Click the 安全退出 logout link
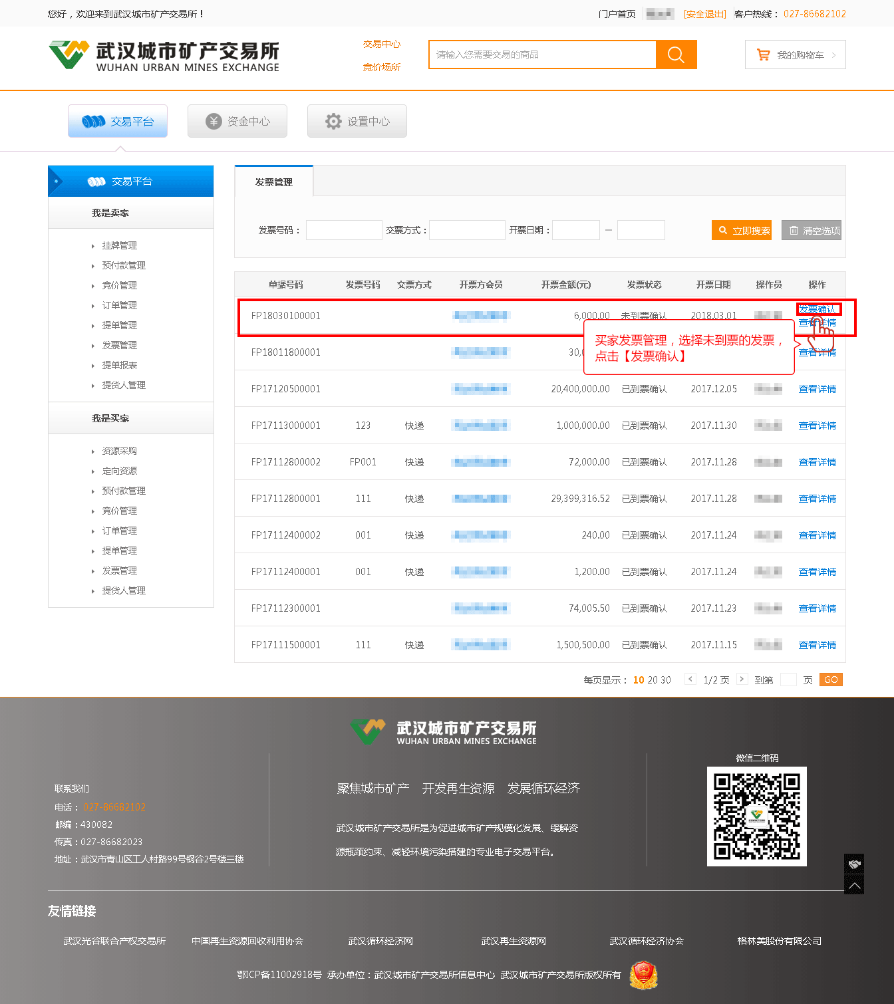Screen dimensions: 894x1004 705,14
